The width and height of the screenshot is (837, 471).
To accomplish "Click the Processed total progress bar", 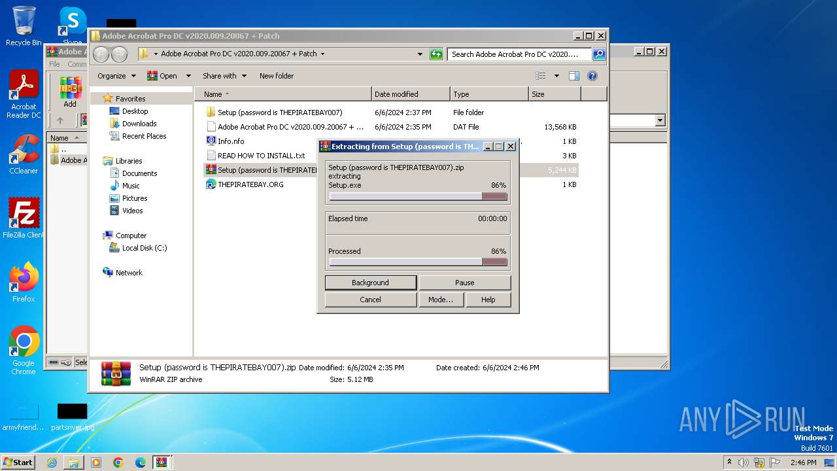I will coord(418,262).
